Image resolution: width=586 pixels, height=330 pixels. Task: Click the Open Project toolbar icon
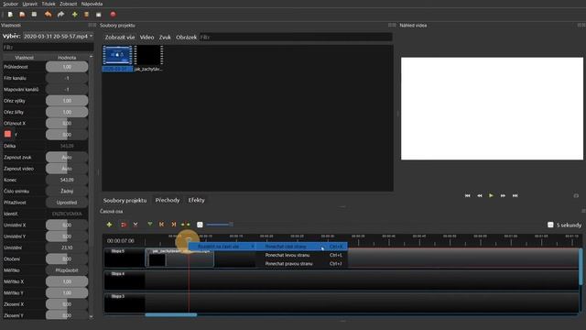pos(22,15)
